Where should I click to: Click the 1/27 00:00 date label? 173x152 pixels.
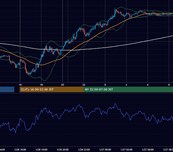(x=105, y=150)
